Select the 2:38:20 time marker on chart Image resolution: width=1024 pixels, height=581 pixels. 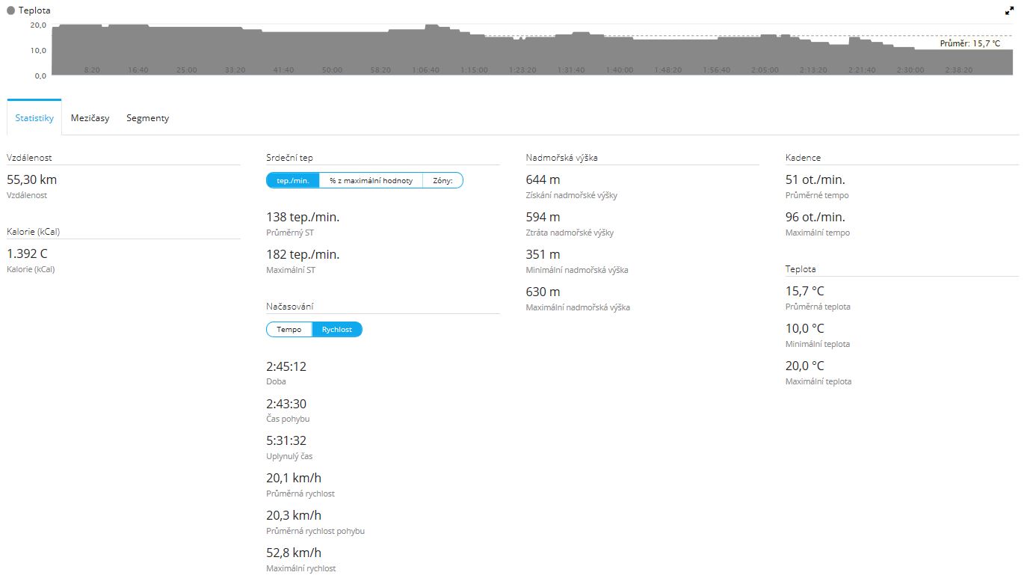click(x=958, y=70)
